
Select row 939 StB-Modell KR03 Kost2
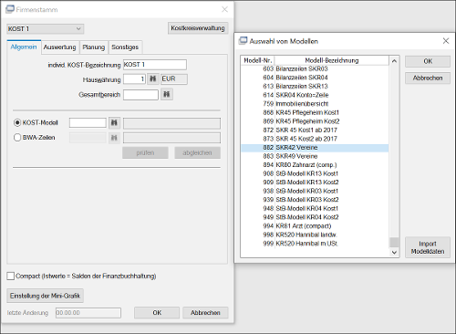pyautogui.click(x=315, y=200)
